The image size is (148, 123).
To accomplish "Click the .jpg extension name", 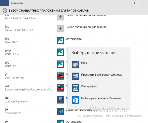I will (7, 62).
